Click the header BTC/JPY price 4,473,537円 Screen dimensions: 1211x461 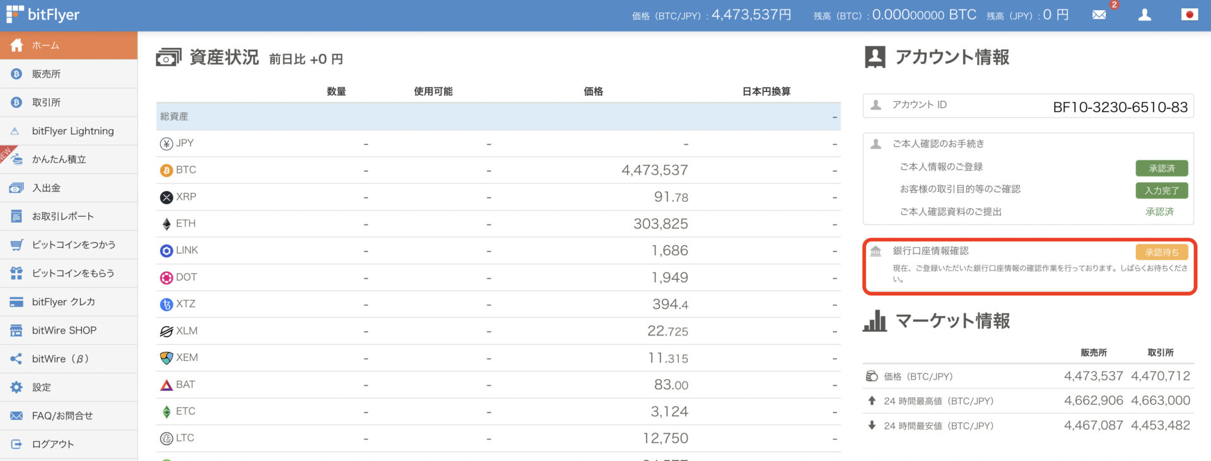[x=751, y=15]
